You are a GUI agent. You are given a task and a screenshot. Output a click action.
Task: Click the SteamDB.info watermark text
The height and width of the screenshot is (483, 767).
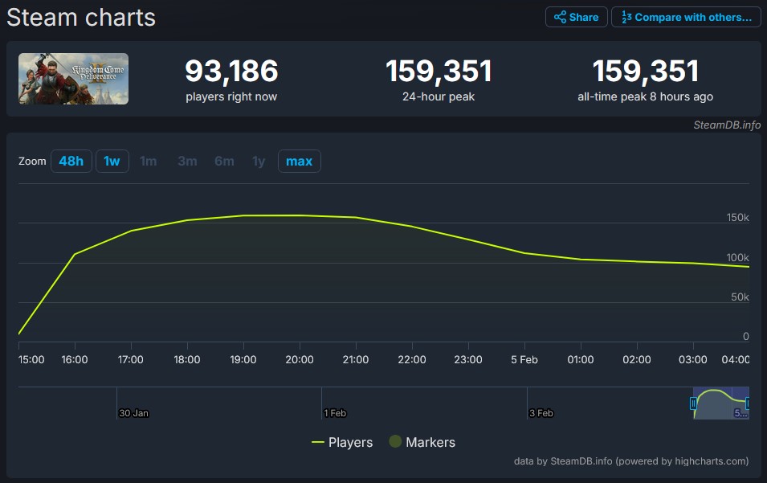point(727,125)
